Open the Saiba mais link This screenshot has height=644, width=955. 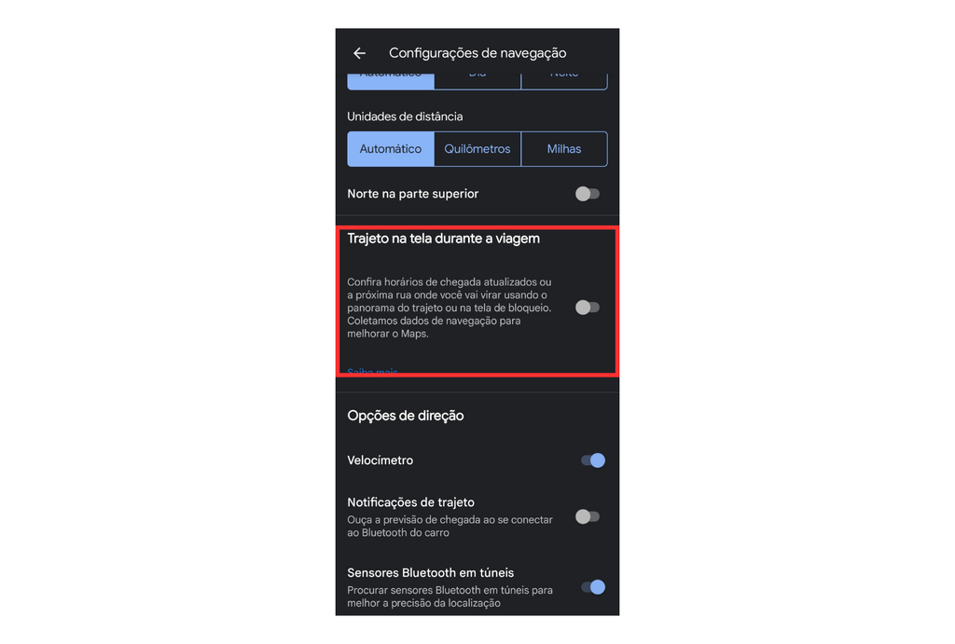(372, 370)
